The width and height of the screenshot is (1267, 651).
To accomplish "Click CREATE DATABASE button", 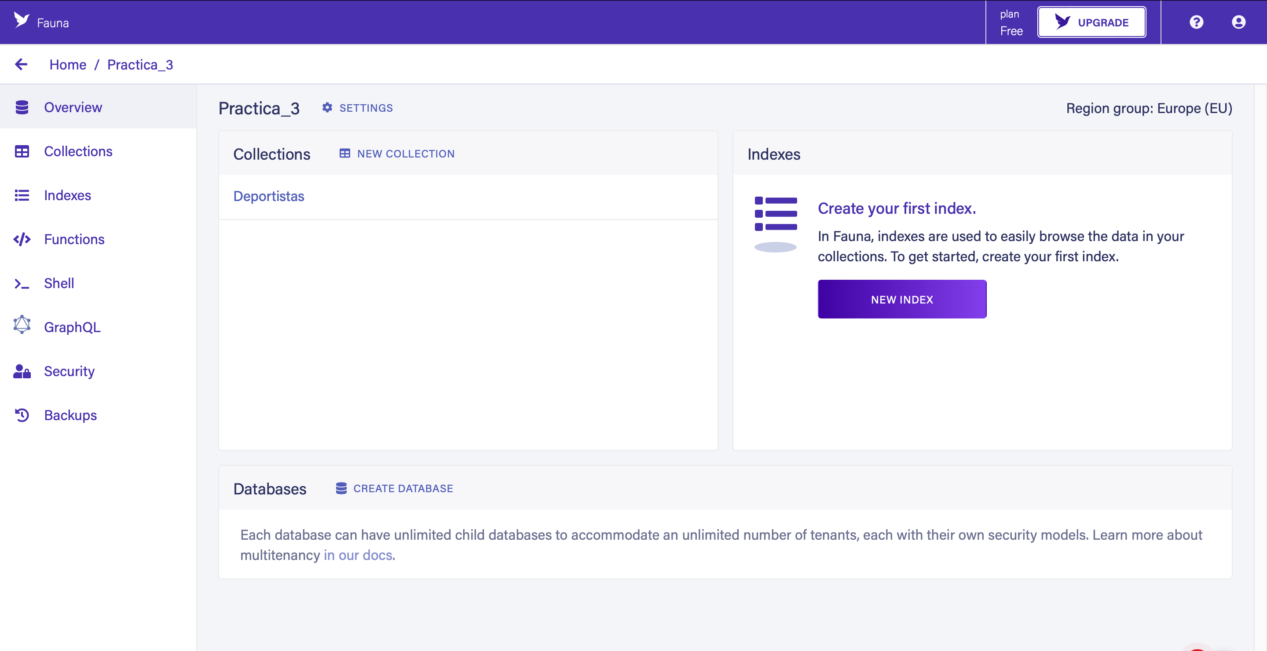I will click(x=395, y=488).
